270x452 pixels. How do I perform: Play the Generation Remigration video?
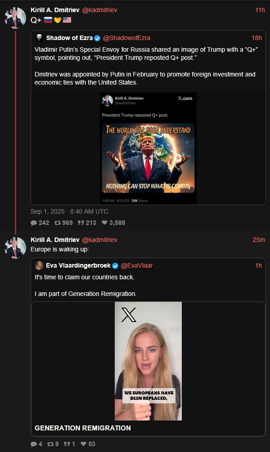tap(148, 361)
